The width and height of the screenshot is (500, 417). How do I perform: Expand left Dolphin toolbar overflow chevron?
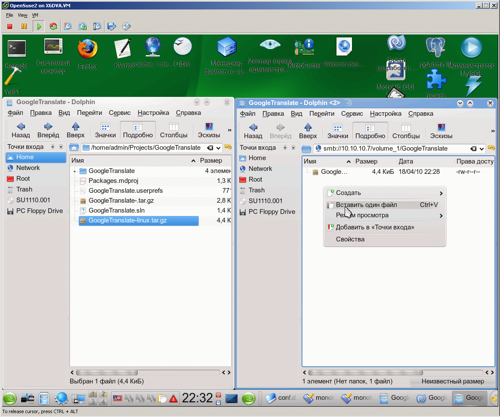tap(230, 130)
